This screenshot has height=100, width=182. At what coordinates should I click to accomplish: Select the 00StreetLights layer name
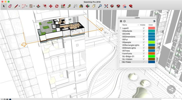[129, 48]
